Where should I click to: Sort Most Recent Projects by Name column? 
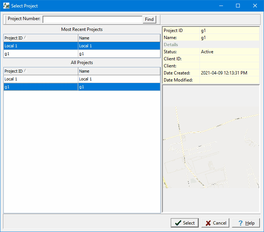tap(119, 38)
